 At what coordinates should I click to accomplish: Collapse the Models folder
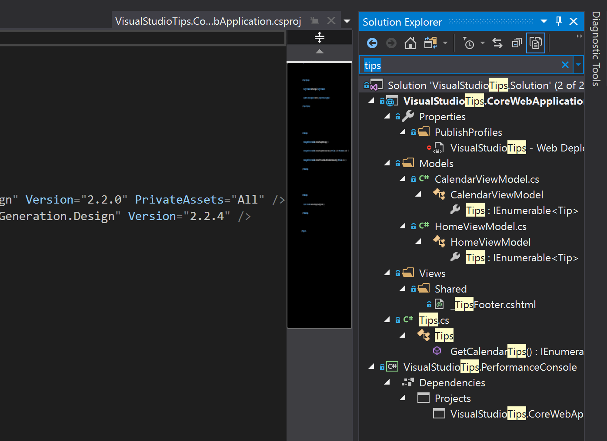pos(387,163)
